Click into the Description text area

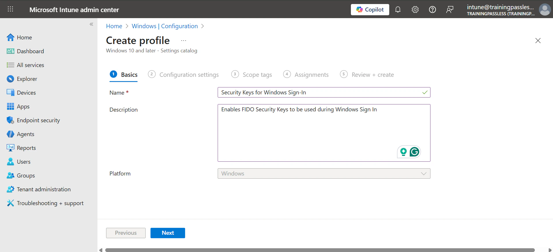click(x=324, y=133)
